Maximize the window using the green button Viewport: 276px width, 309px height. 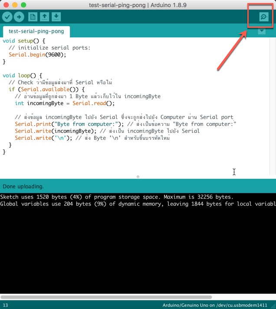tap(23, 5)
